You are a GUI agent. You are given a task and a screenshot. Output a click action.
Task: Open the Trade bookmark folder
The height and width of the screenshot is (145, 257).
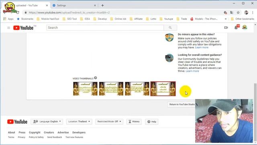coord(182,19)
